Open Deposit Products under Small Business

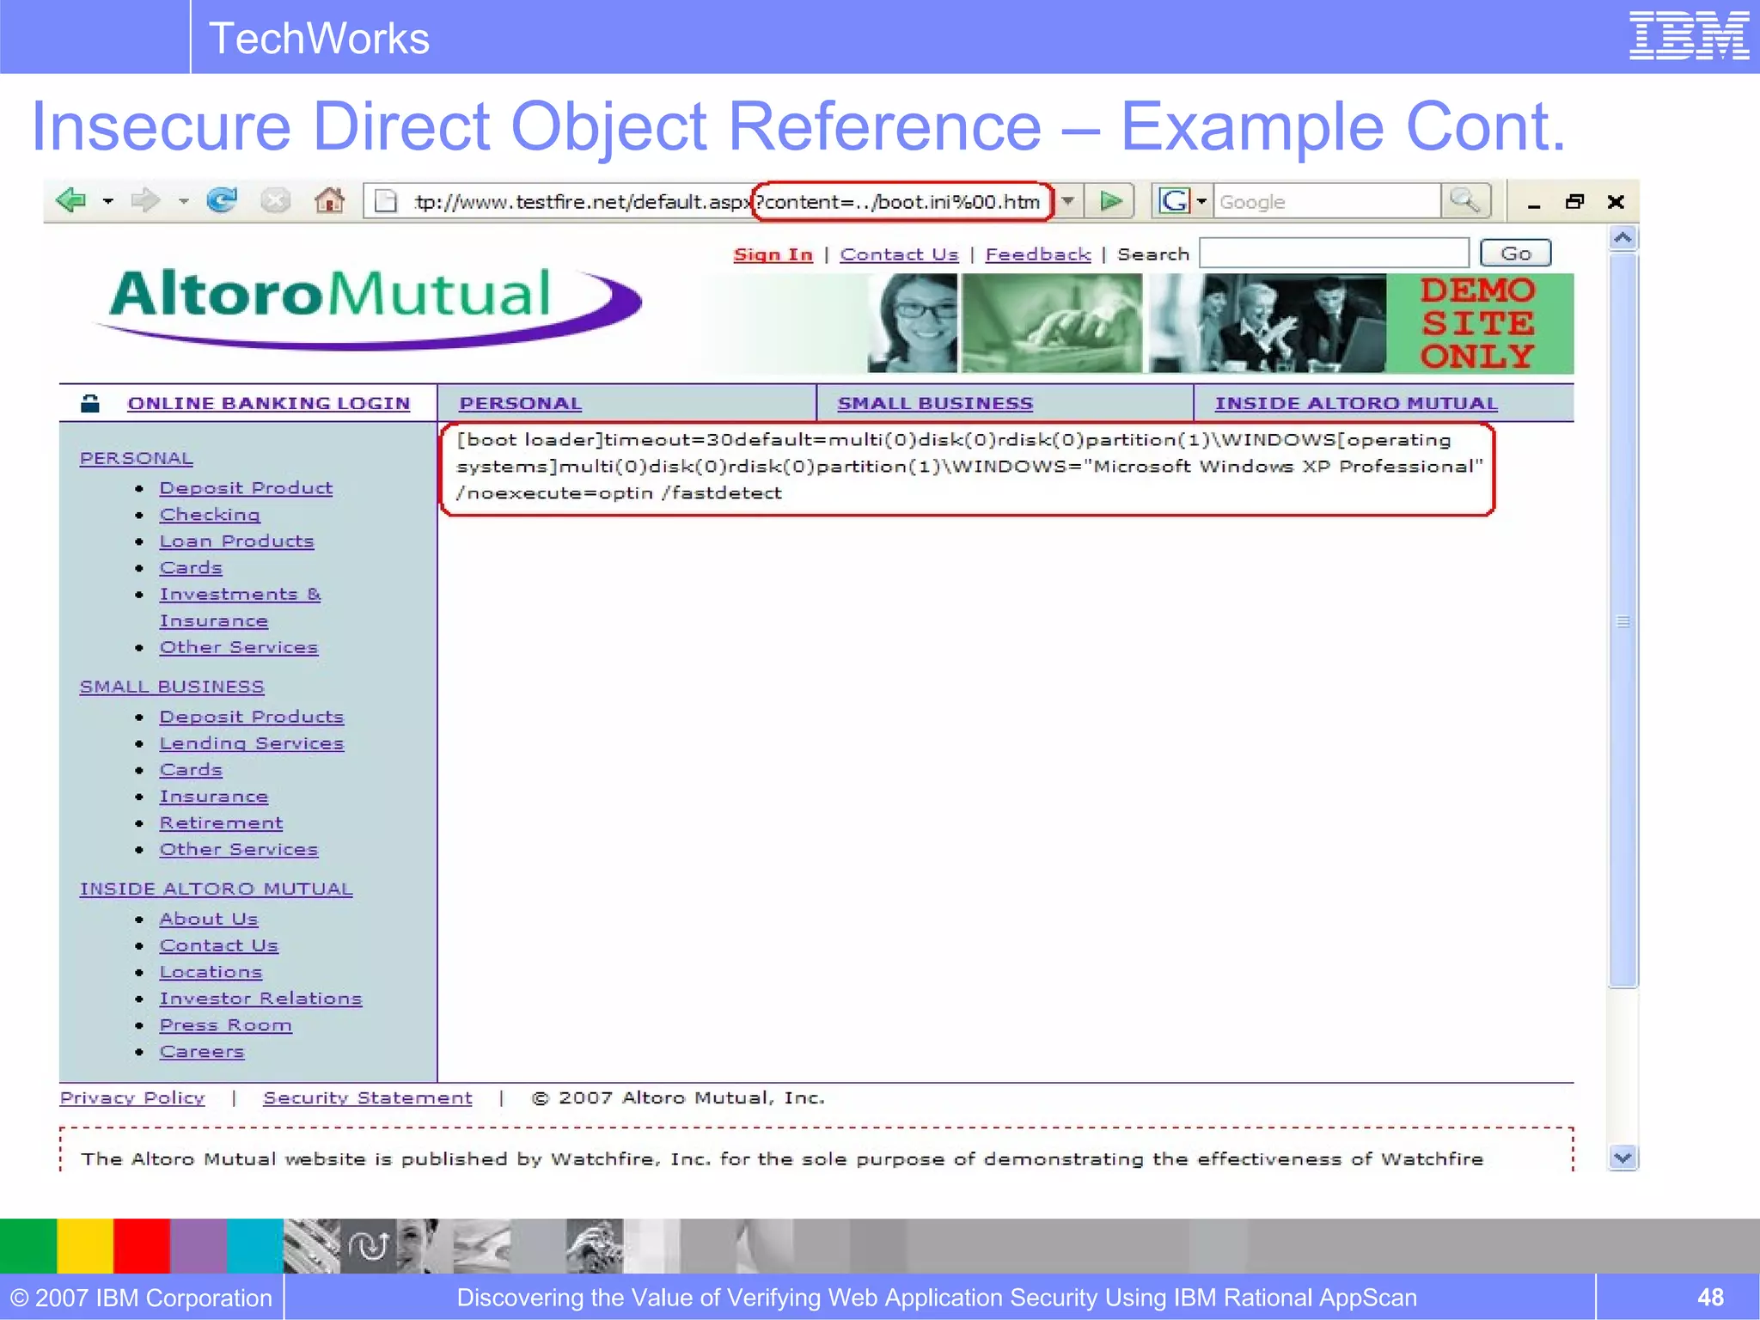click(251, 717)
